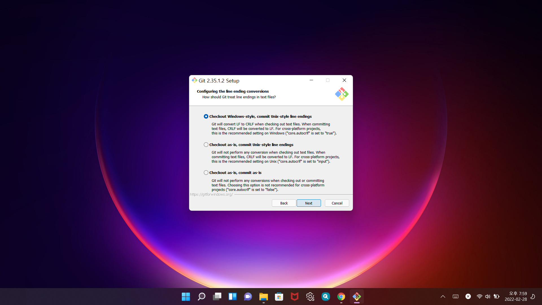Click the Back button

pos(284,203)
